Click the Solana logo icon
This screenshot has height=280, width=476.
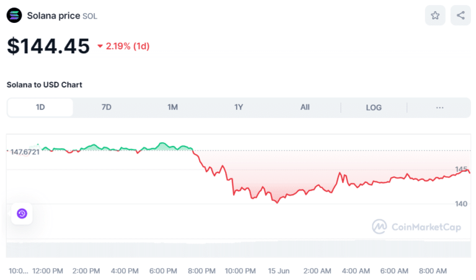tap(14, 15)
